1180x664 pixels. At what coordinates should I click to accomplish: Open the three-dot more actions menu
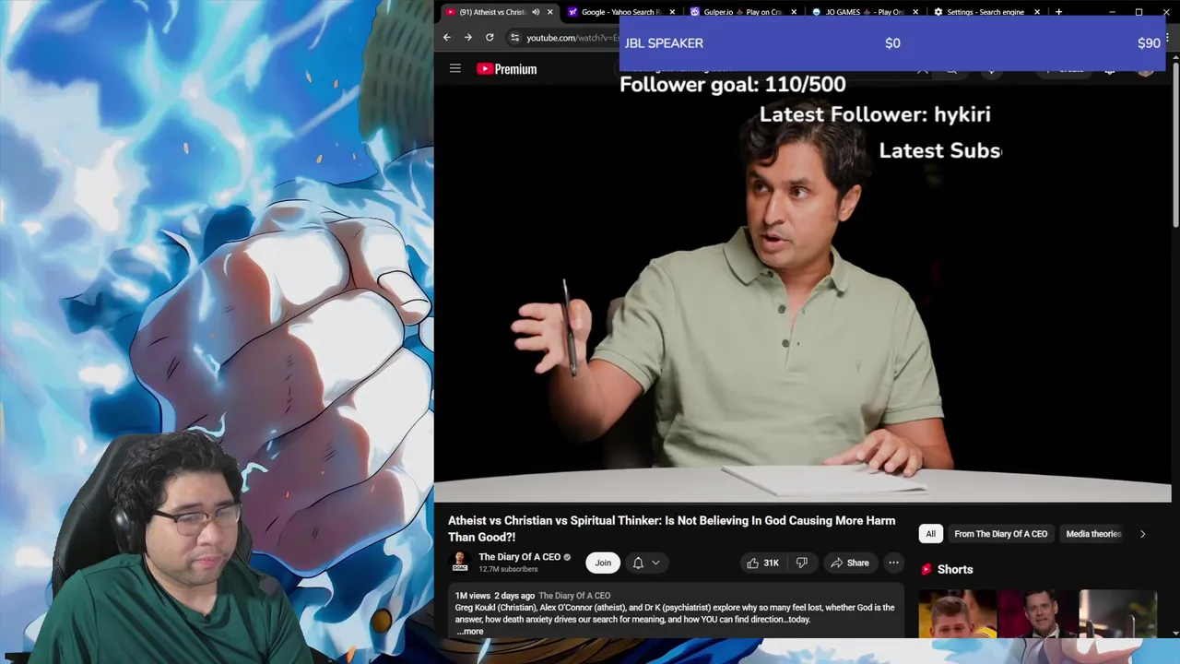pos(893,563)
